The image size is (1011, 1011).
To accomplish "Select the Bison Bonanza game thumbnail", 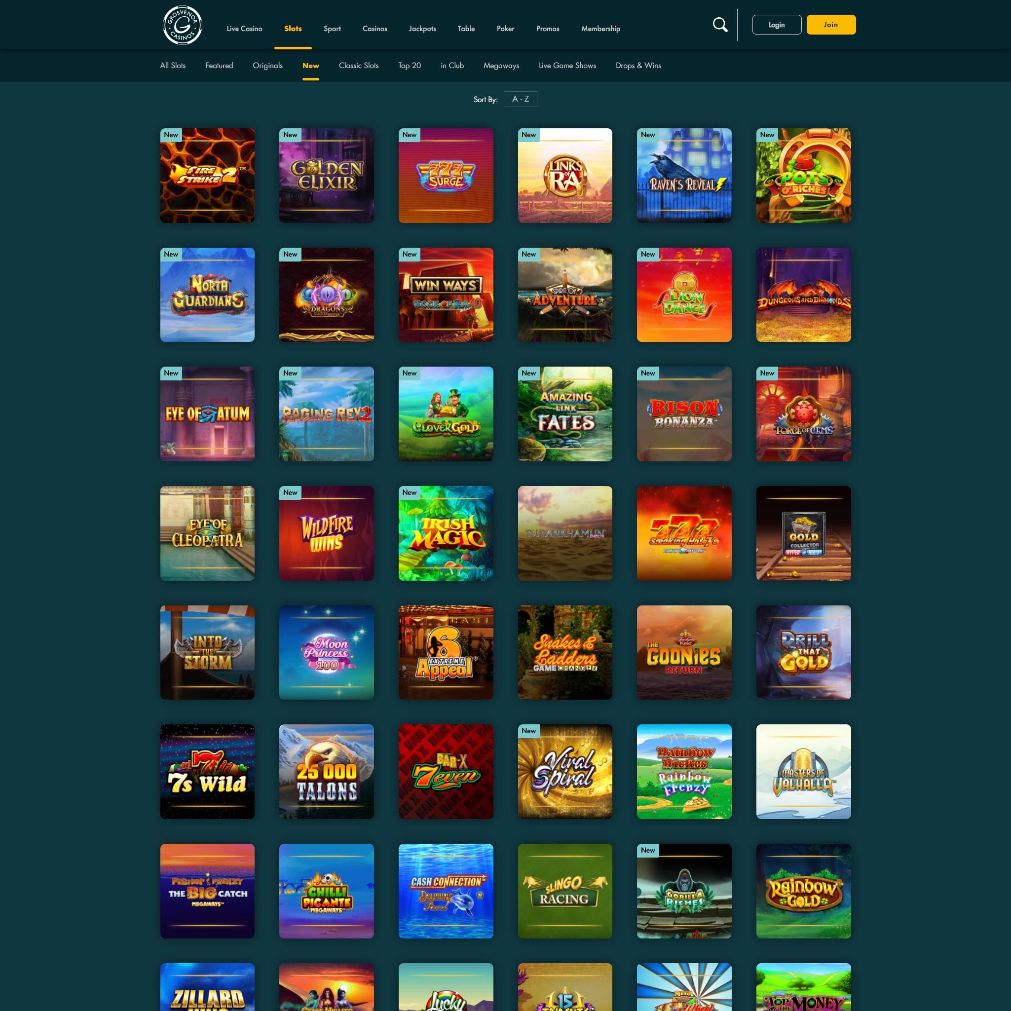I will pyautogui.click(x=683, y=414).
